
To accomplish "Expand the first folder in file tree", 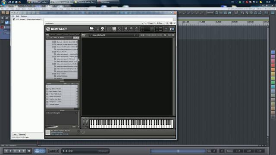I will click(x=53, y=42).
